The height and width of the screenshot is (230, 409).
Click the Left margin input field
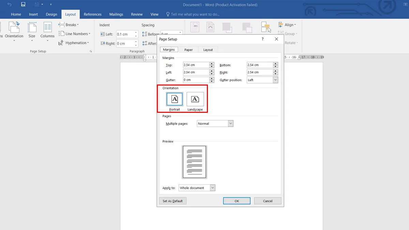pyautogui.click(x=196, y=73)
